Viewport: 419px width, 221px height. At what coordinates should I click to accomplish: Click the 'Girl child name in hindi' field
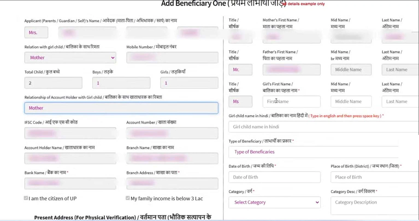pos(324,127)
